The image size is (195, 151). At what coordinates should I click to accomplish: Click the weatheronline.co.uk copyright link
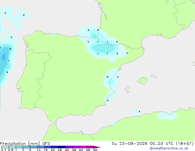click(x=169, y=148)
